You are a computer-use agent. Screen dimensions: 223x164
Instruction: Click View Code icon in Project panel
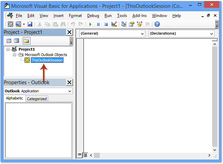point(9,41)
